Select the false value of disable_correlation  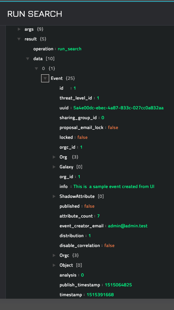[x=110, y=246]
